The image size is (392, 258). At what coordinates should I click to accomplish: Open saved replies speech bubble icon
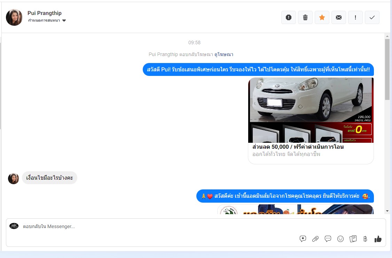(x=328, y=239)
